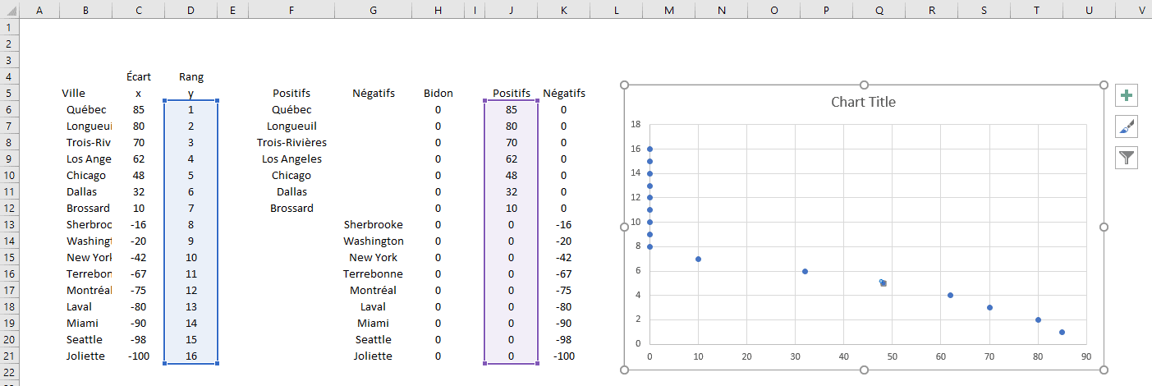The width and height of the screenshot is (1152, 386).
Task: Click the chart's top-center resize handle
Action: click(864, 85)
